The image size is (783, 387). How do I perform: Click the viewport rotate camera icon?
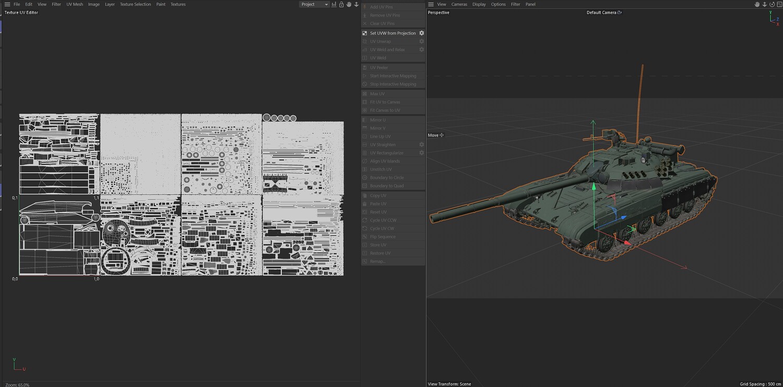pos(772,4)
